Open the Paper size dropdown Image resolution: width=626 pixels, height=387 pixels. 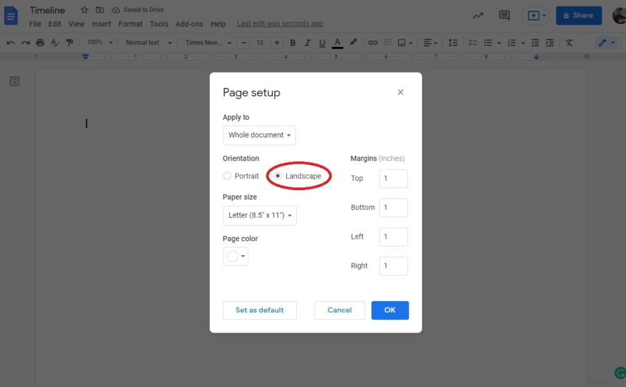259,215
